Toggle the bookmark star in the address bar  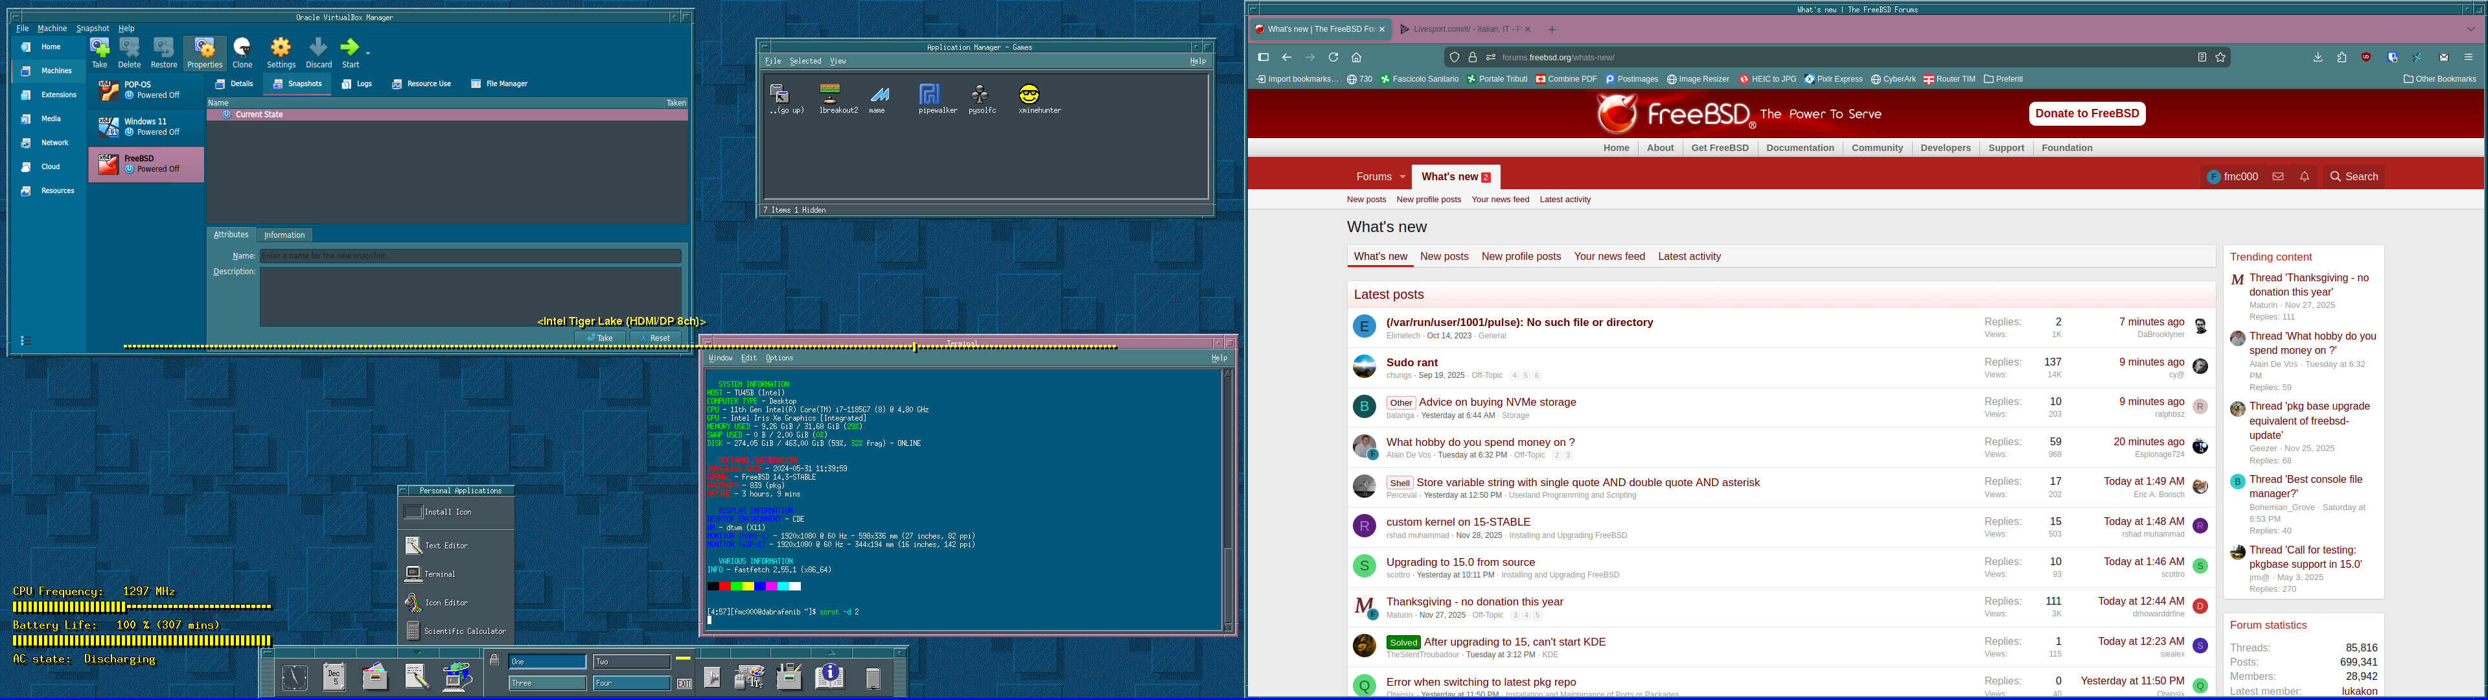(2220, 58)
